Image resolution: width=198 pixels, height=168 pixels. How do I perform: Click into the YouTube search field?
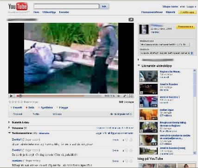66,7
